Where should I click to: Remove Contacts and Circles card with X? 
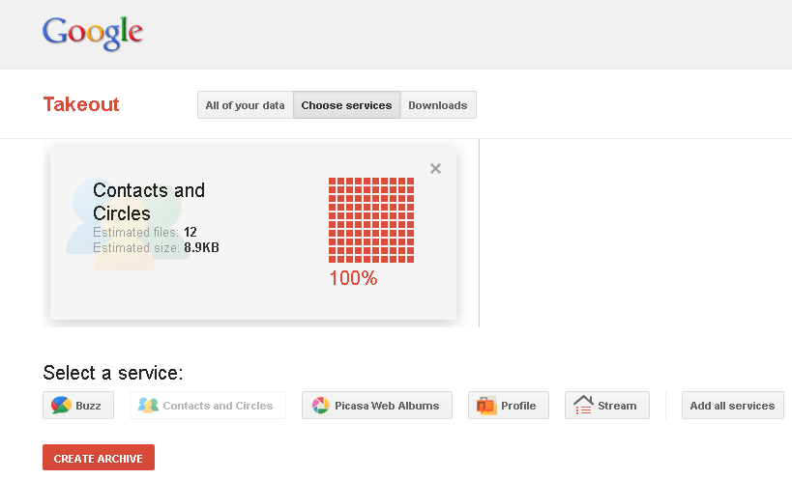435,168
